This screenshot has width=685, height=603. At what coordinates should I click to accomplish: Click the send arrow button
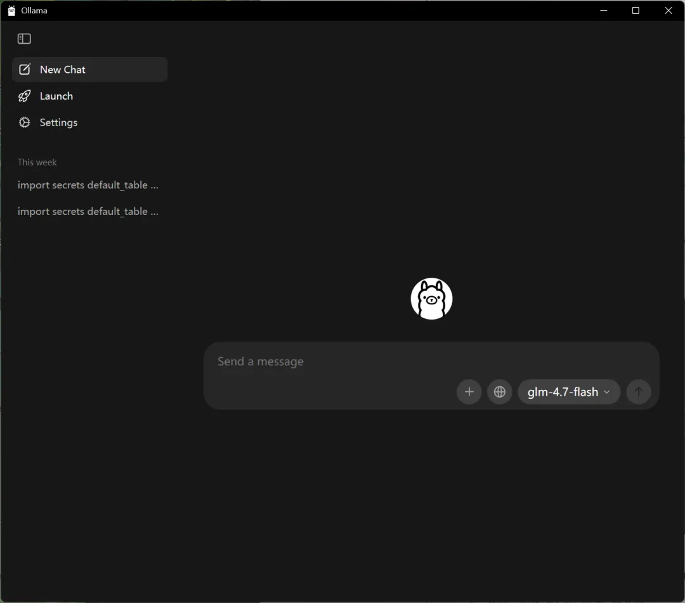(x=639, y=392)
